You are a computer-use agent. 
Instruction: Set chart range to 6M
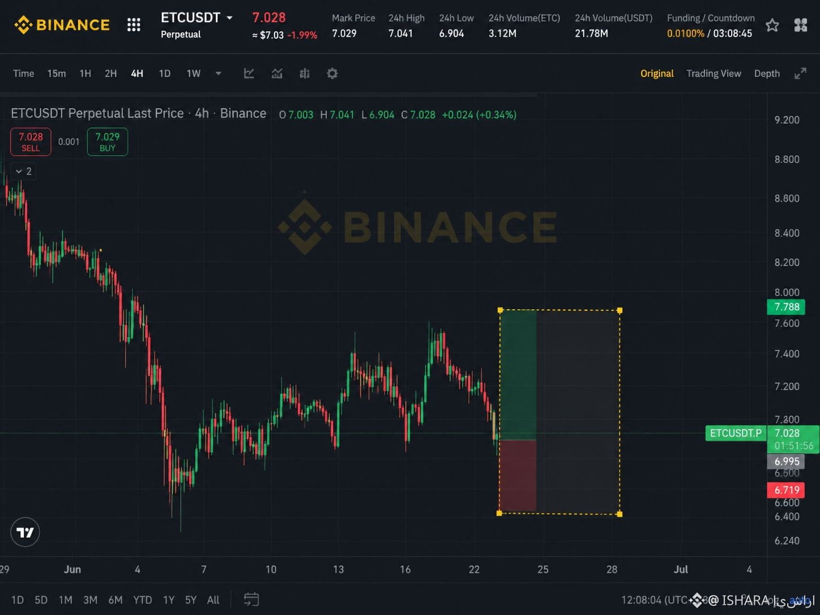pos(116,600)
